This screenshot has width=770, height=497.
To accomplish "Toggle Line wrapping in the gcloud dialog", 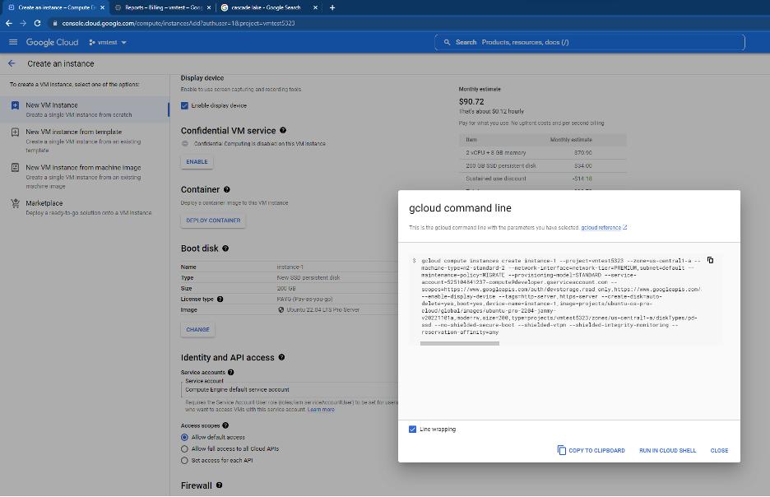I will pos(412,429).
